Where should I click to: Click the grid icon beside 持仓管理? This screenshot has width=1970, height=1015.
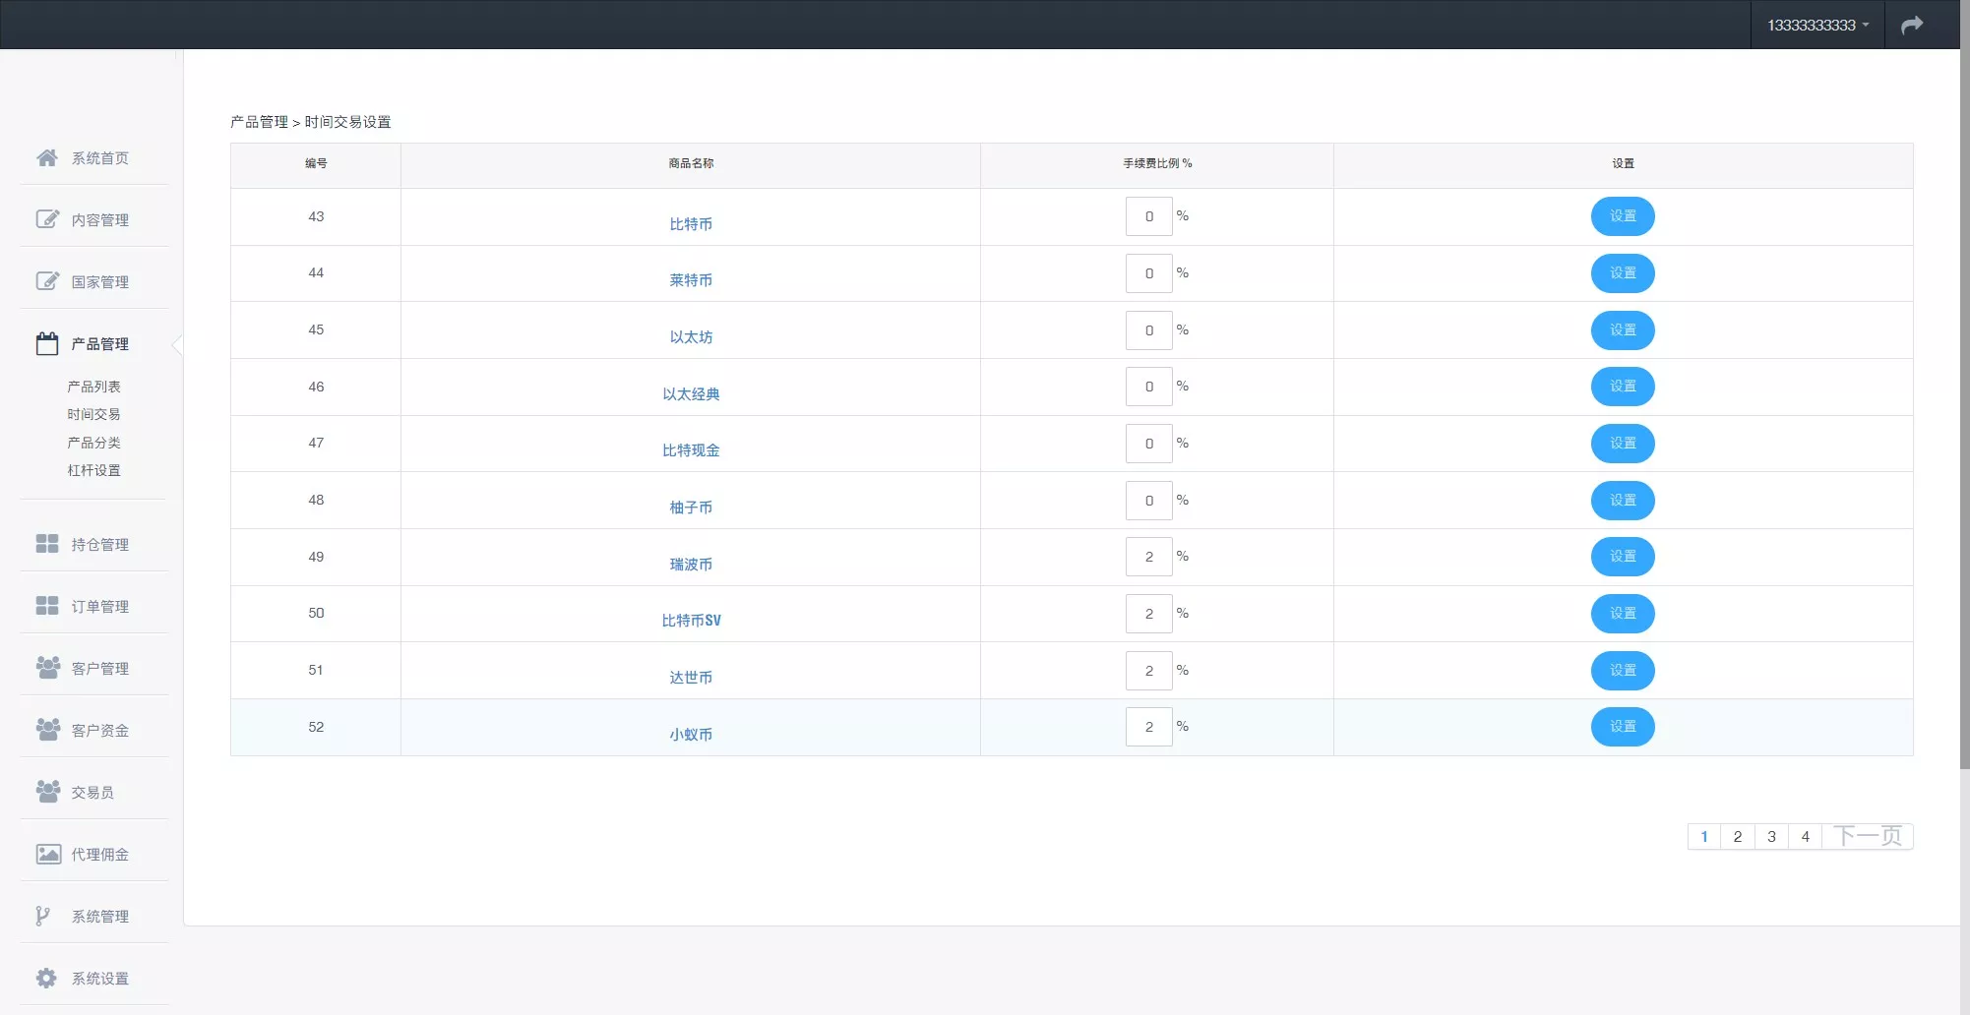tap(46, 544)
